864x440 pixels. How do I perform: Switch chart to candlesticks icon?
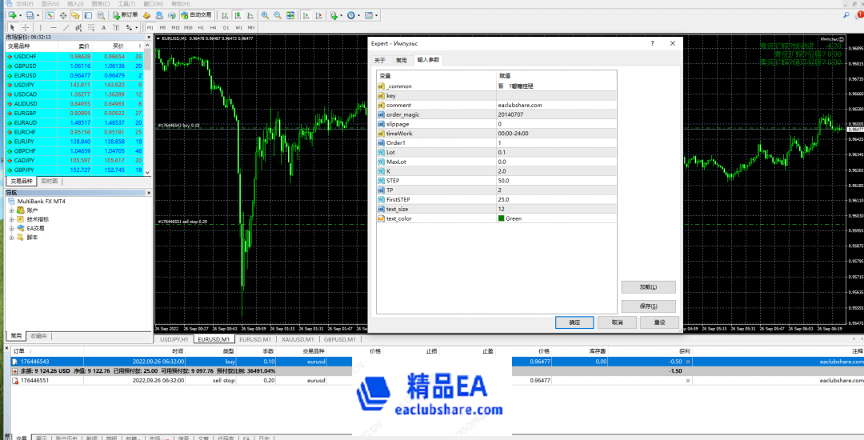click(238, 15)
